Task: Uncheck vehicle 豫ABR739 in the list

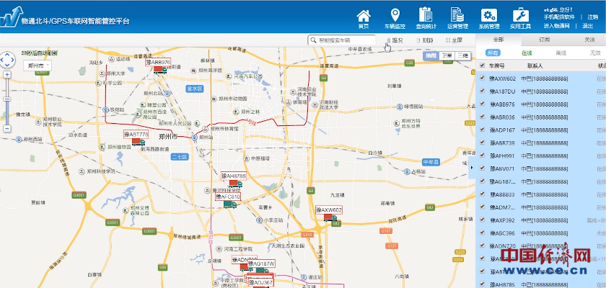Action: (x=482, y=143)
